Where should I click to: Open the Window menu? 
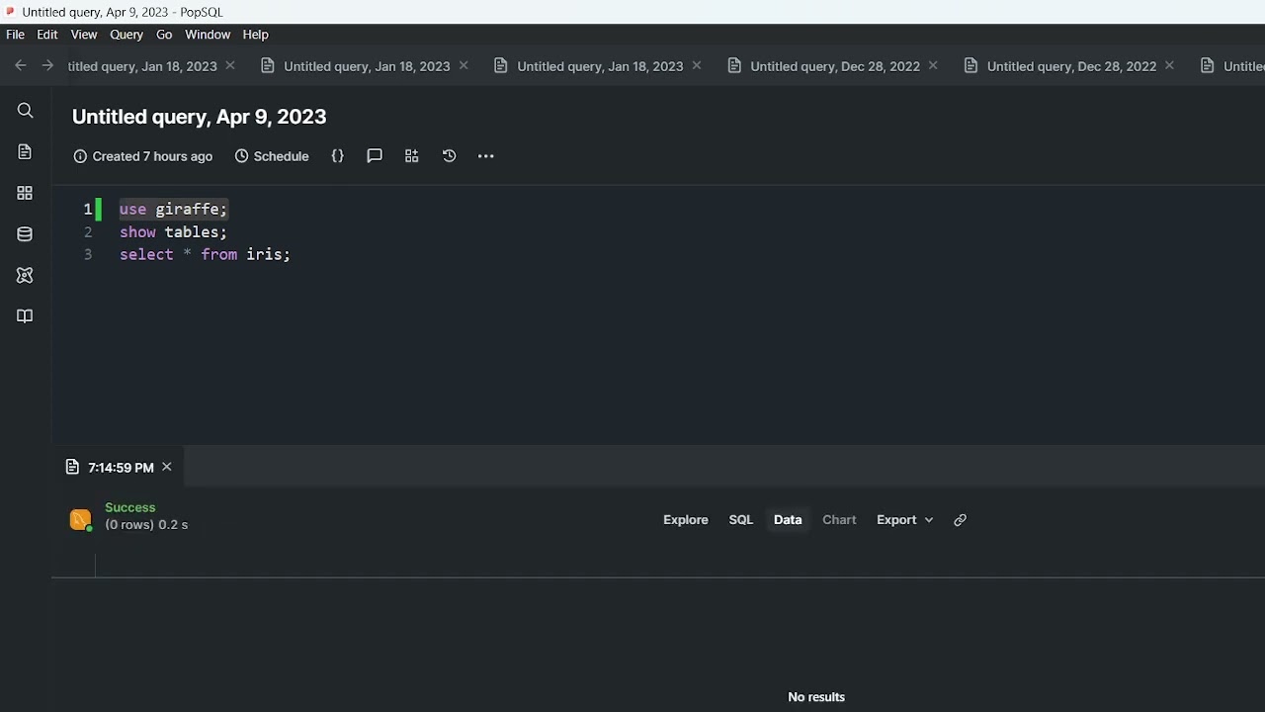(208, 35)
